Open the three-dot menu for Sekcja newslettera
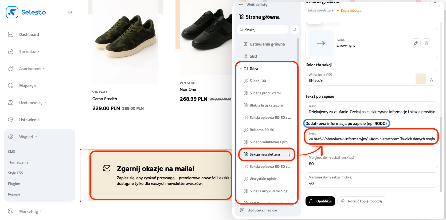The width and height of the screenshot is (446, 220). coord(289,154)
